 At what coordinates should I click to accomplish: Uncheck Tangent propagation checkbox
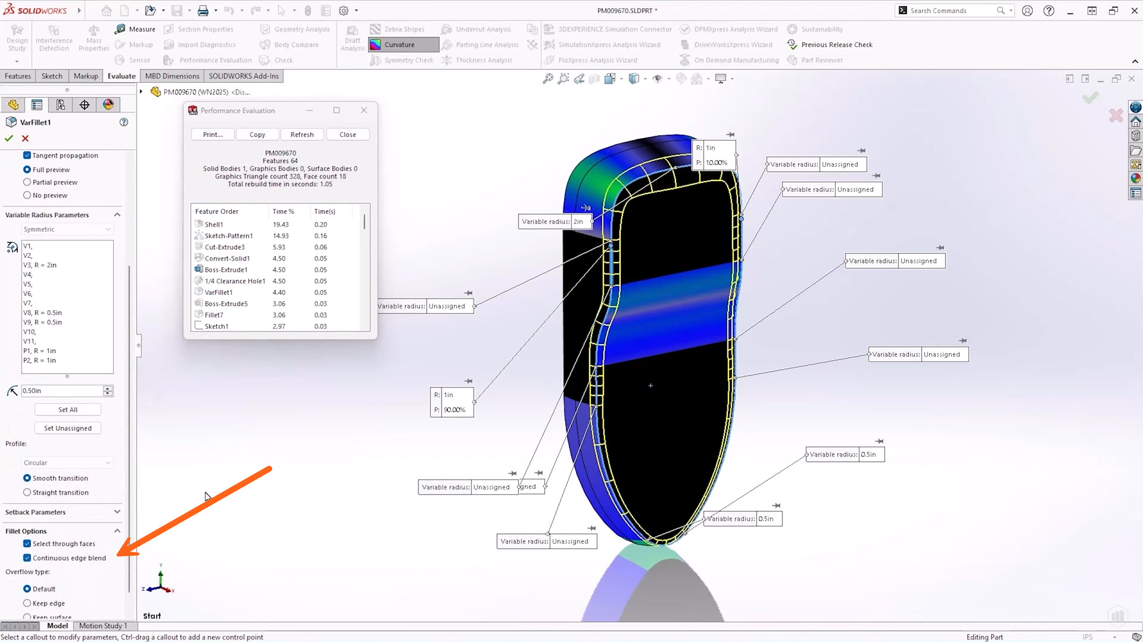pos(27,155)
